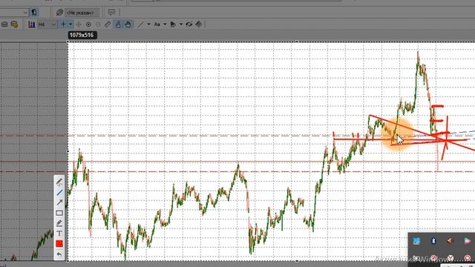Click the orange speaker tray icon
The width and height of the screenshot is (475, 267).
click(449, 241)
